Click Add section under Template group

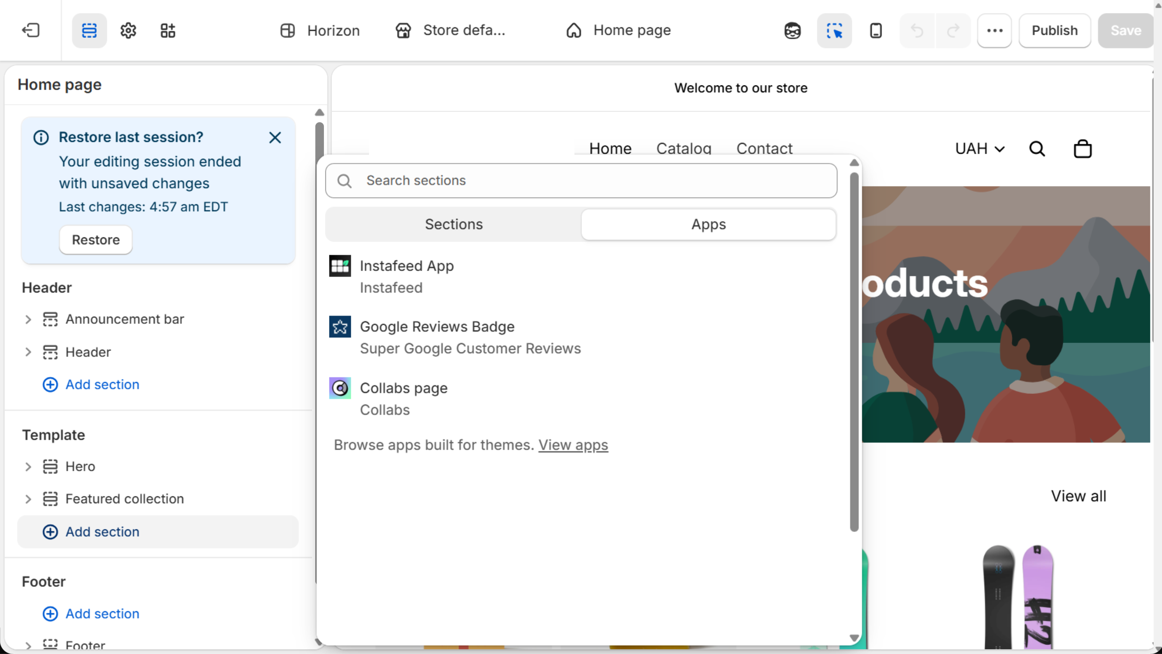(x=158, y=532)
